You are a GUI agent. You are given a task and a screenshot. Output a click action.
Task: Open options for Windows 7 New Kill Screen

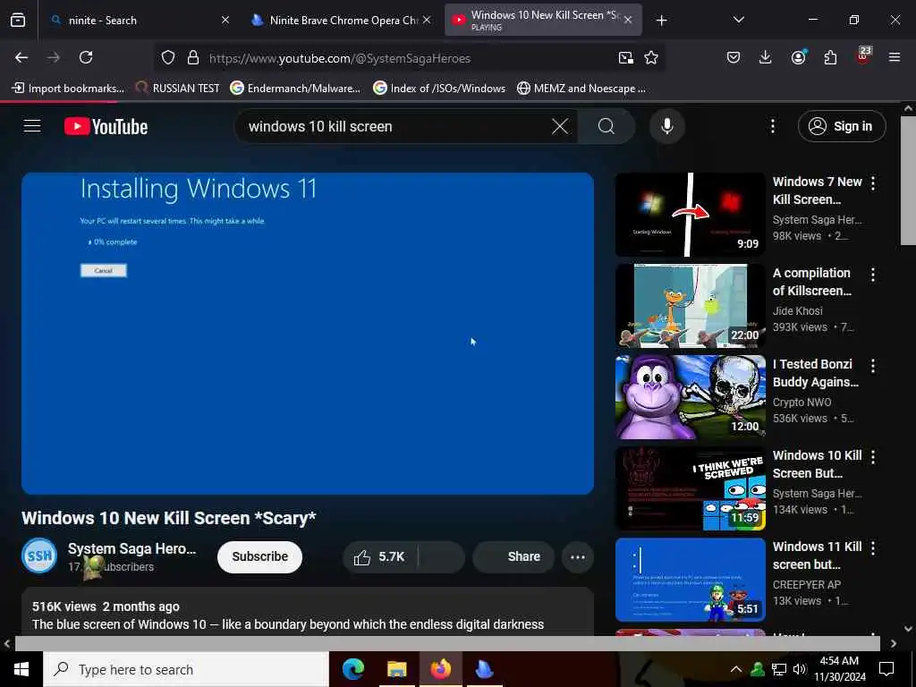[x=873, y=182]
